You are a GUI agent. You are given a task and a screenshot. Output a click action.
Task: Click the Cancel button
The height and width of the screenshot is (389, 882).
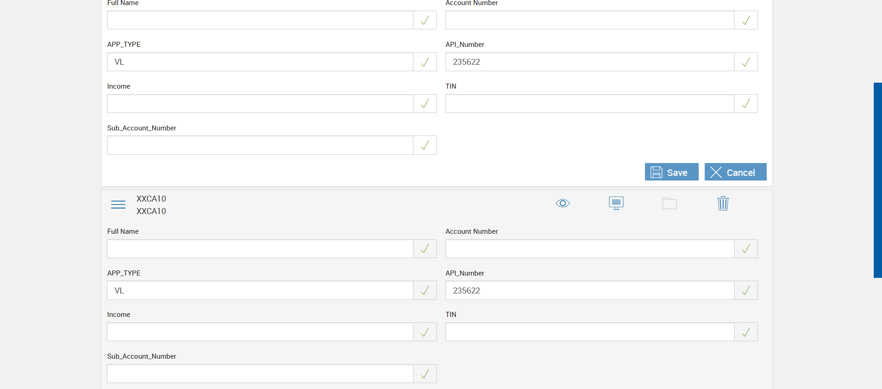point(735,172)
